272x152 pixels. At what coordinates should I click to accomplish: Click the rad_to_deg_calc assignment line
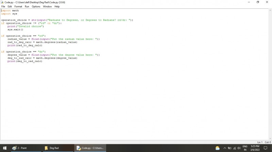(42, 42)
